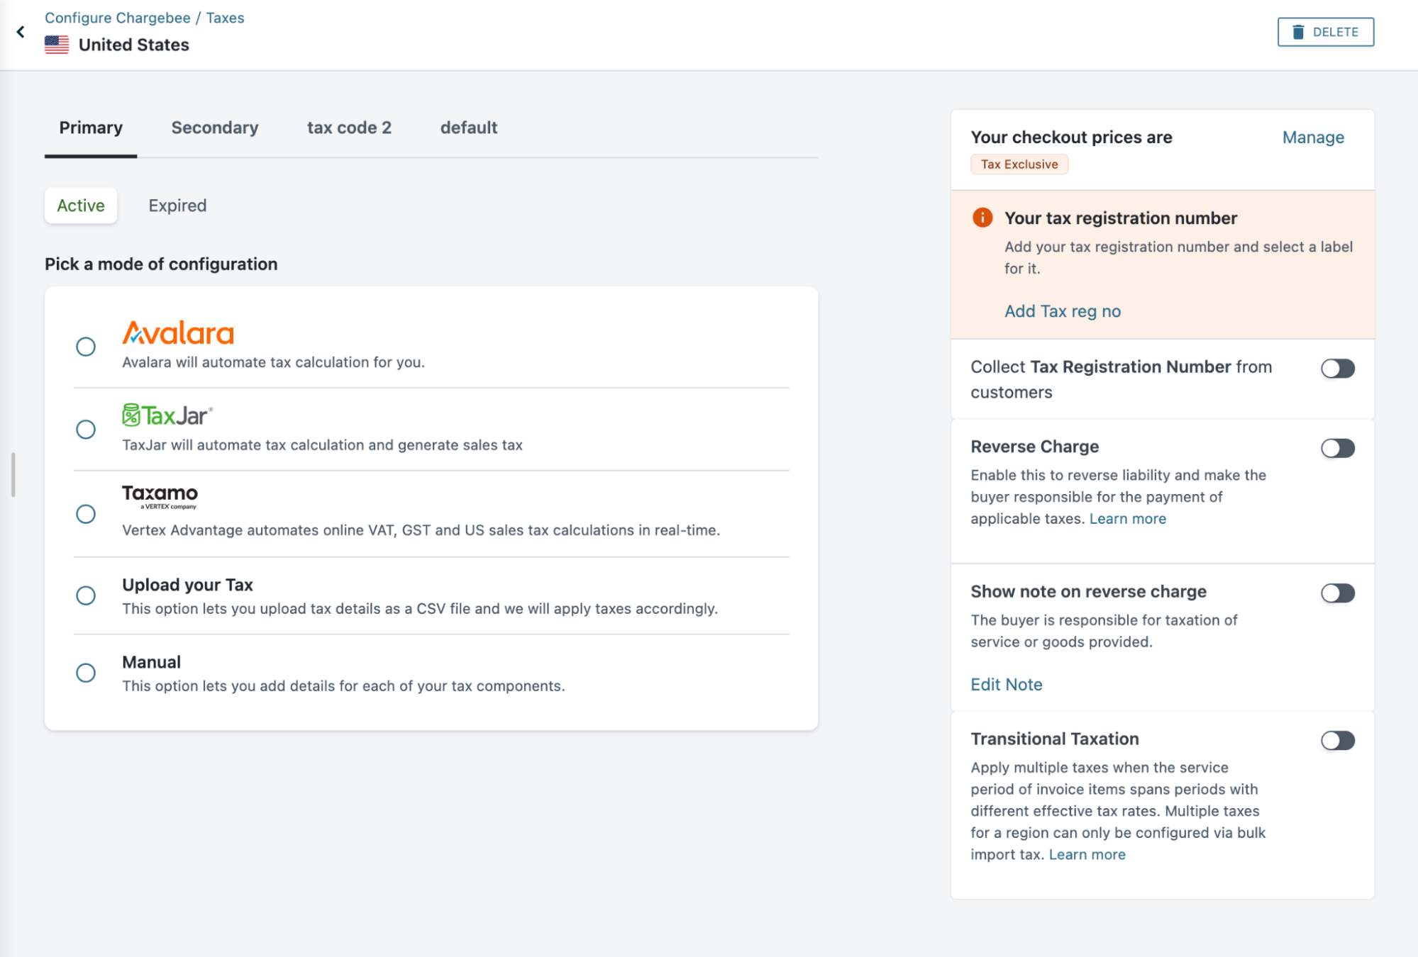Open the Edit Note link
1418x957 pixels.
point(1006,684)
